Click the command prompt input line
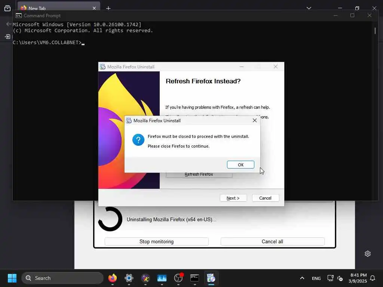 pos(49,43)
